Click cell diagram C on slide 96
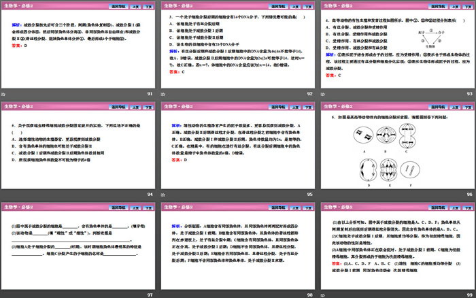The image size is (476, 298). point(407,136)
